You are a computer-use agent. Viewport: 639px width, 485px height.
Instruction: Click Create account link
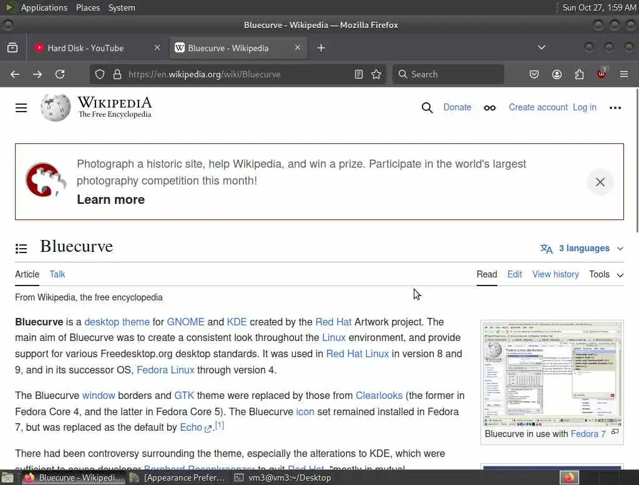[x=538, y=107]
